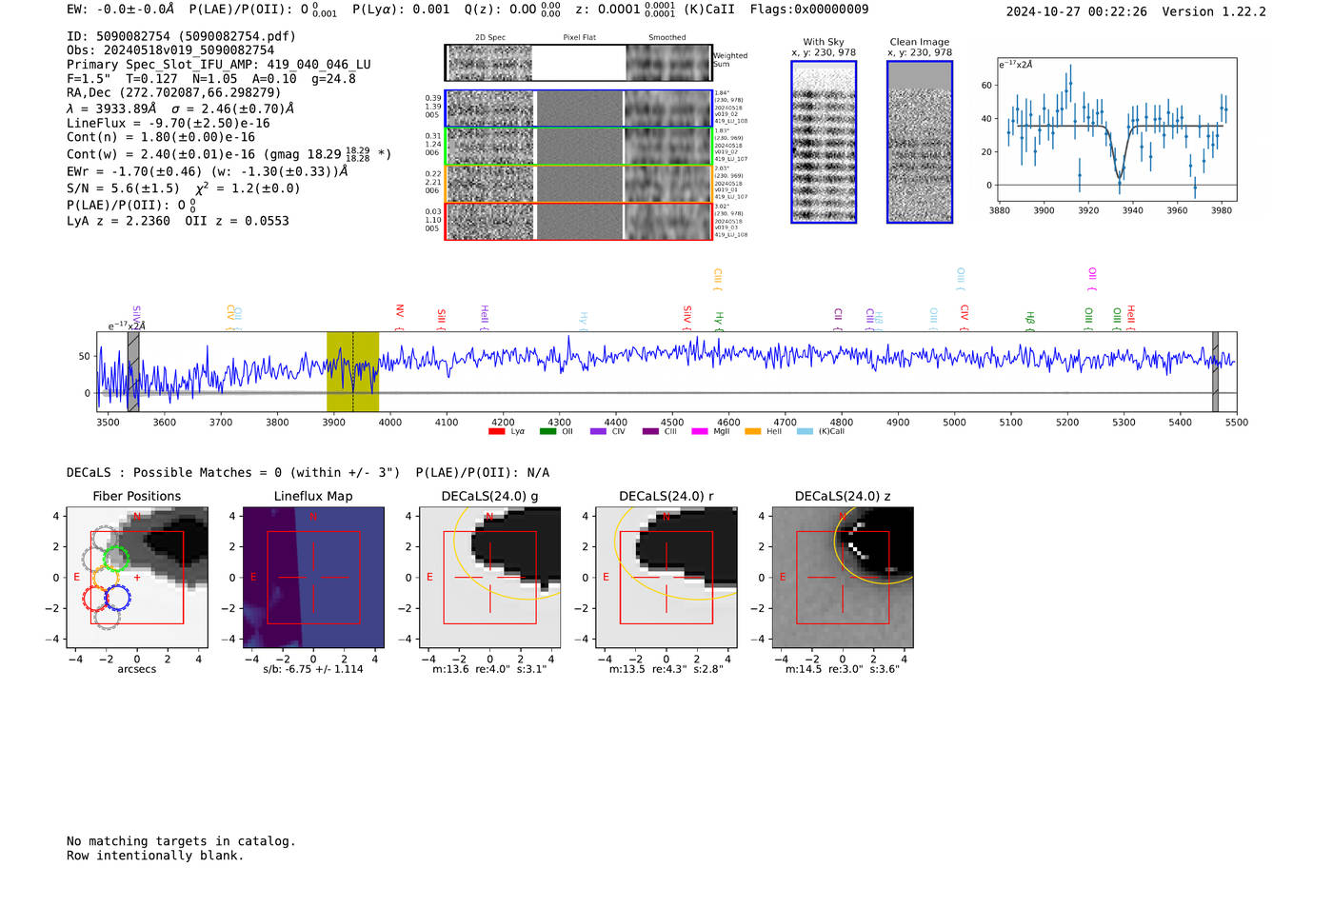Click the magenta MgII legend swatch
Image resolution: width=1333 pixels, height=907 pixels.
pos(700,432)
